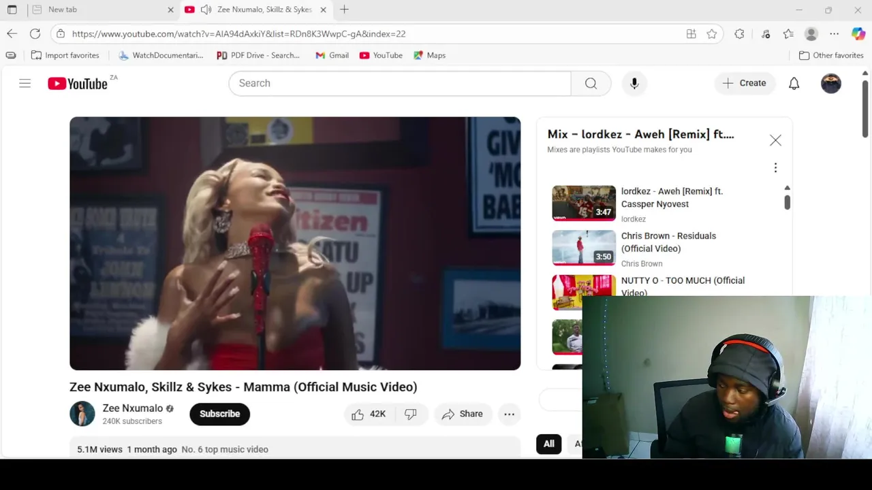Click the Mix - lordkez - Aweh title
Viewport: 872px width, 490px height.
tap(640, 134)
